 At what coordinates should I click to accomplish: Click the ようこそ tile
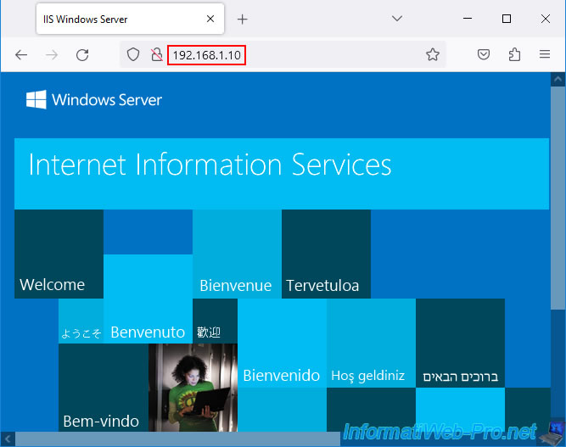[x=81, y=321]
